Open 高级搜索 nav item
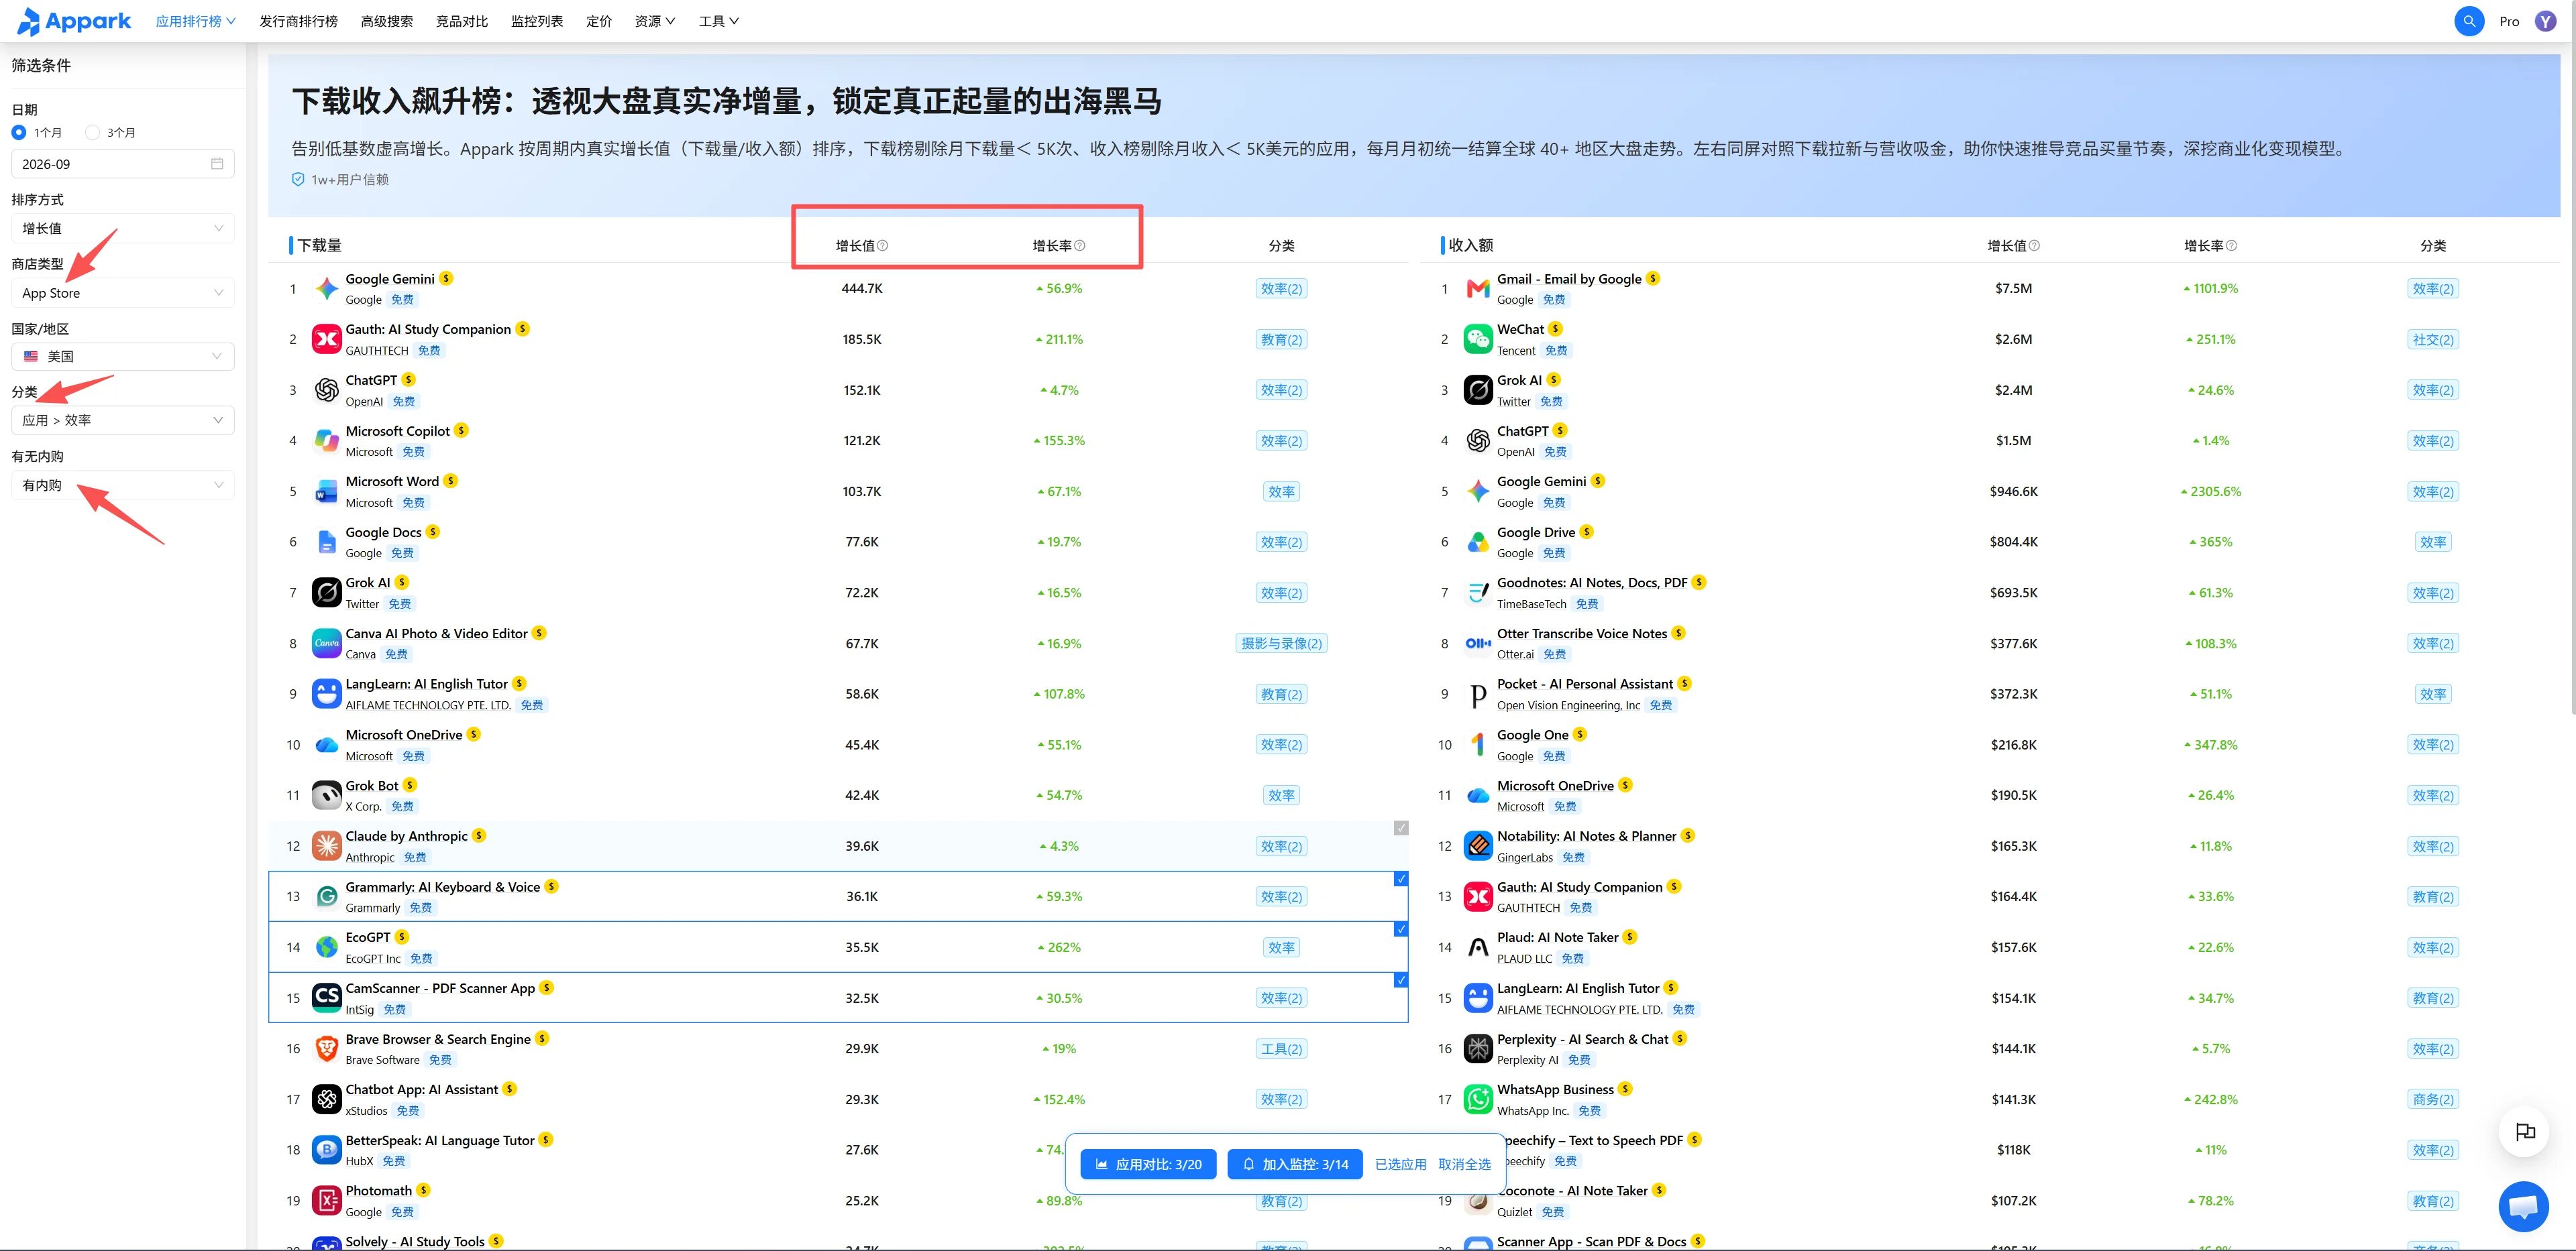Image resolution: width=2576 pixels, height=1251 pixels. point(387,21)
